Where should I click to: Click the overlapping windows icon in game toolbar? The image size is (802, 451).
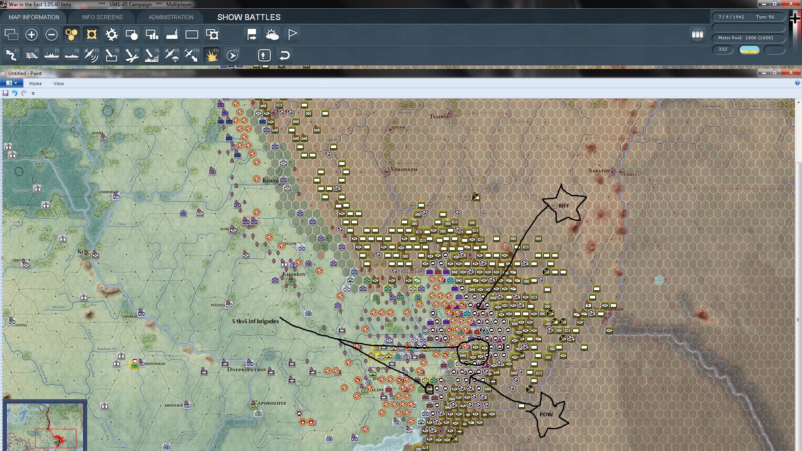coord(11,34)
